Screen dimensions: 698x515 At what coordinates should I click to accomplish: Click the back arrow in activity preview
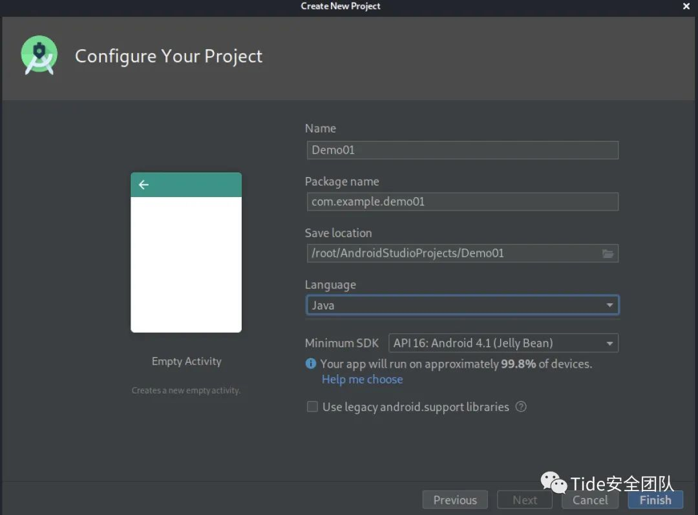click(x=143, y=185)
